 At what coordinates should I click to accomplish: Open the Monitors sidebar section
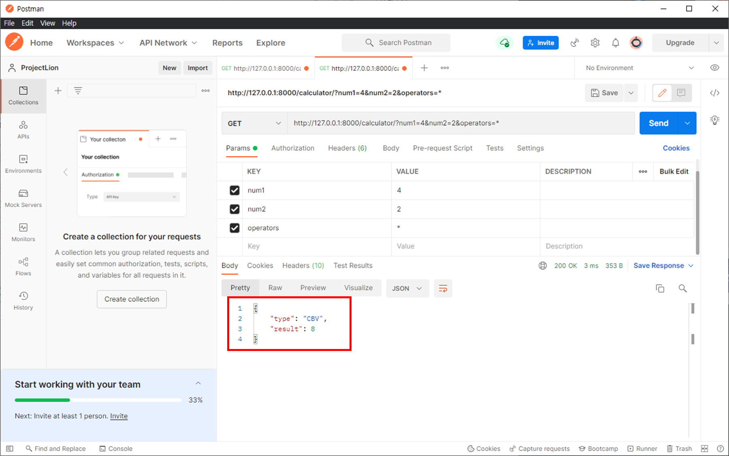[23, 233]
